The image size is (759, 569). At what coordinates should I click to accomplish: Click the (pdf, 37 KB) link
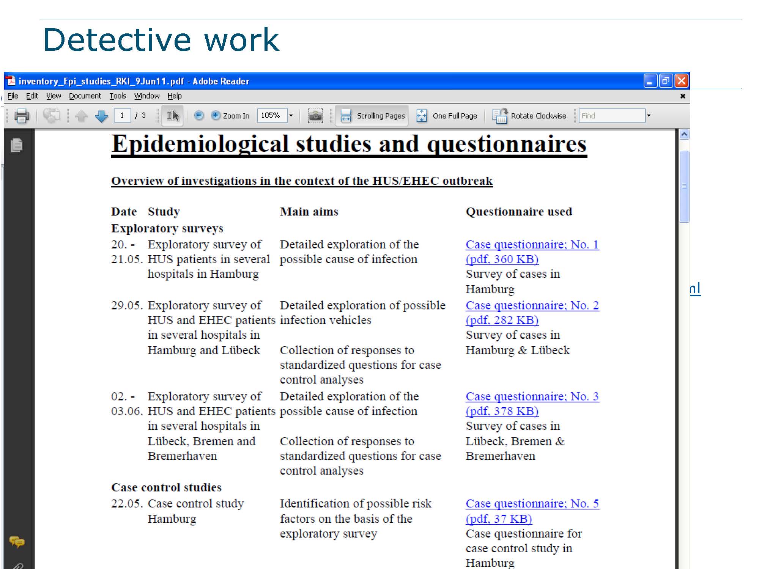499,519
